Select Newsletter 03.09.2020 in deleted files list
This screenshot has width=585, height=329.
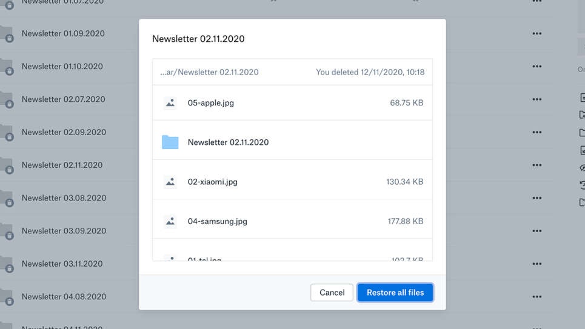(x=64, y=231)
